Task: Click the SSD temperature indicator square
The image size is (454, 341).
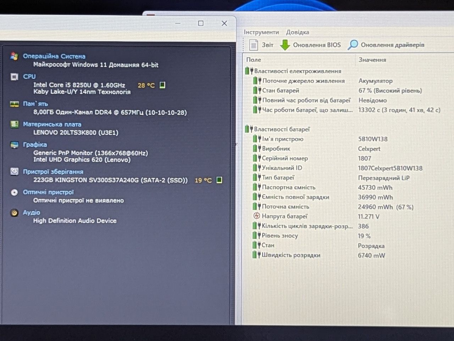Action: (x=219, y=180)
